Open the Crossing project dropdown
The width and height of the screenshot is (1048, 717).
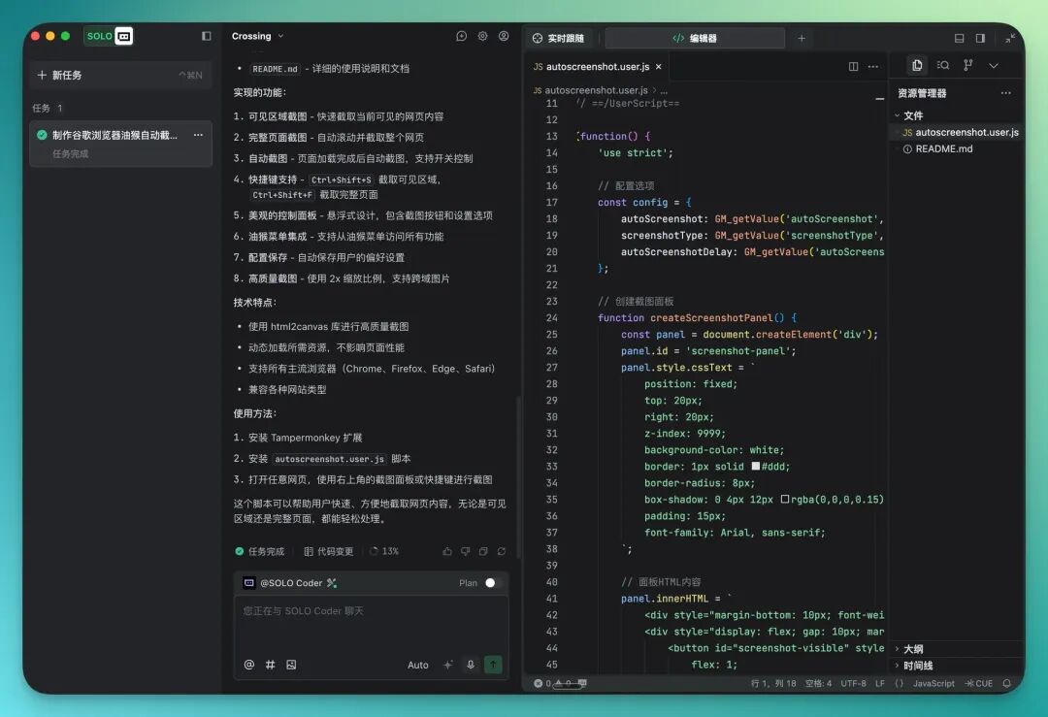click(258, 36)
